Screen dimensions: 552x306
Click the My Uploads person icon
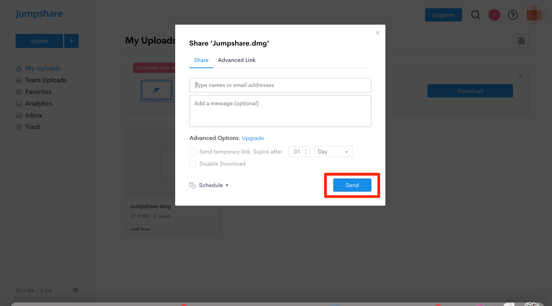(x=19, y=69)
